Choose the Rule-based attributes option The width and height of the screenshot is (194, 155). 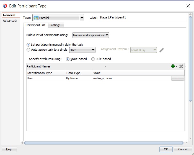[x=93, y=59]
